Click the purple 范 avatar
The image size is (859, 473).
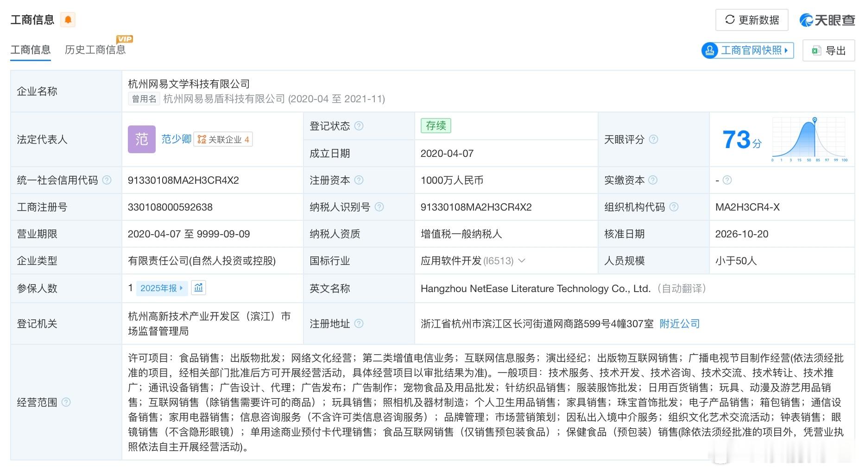141,139
